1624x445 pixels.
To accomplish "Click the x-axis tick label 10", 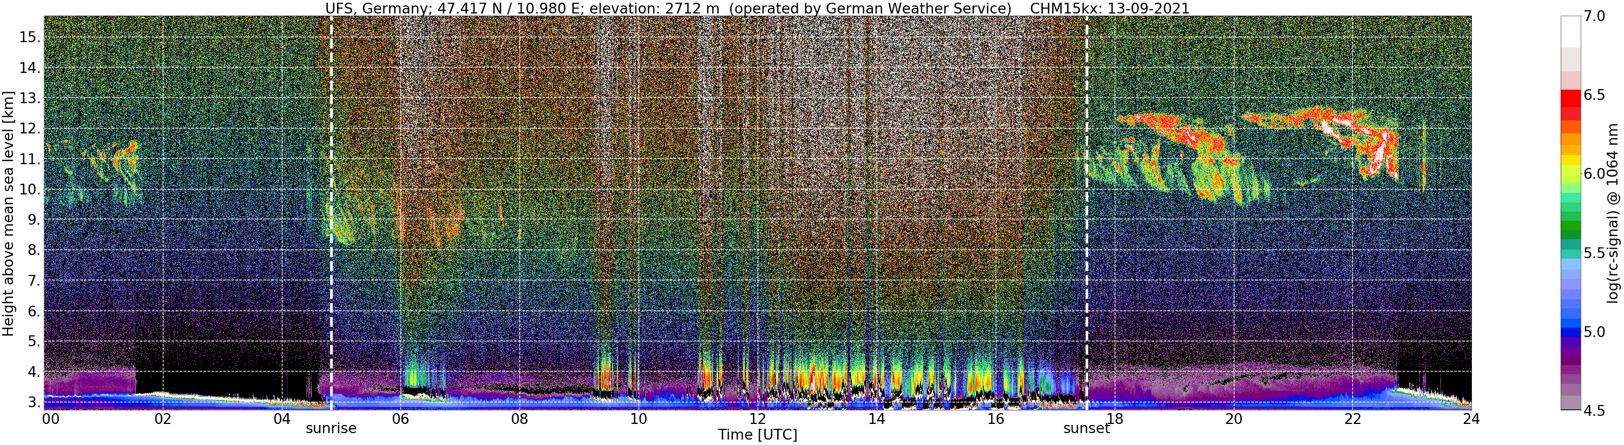I will pyautogui.click(x=639, y=419).
